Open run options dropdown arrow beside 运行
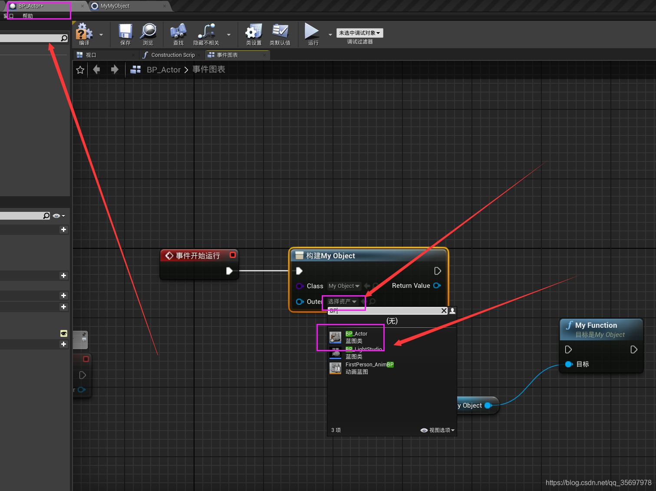 tap(330, 34)
